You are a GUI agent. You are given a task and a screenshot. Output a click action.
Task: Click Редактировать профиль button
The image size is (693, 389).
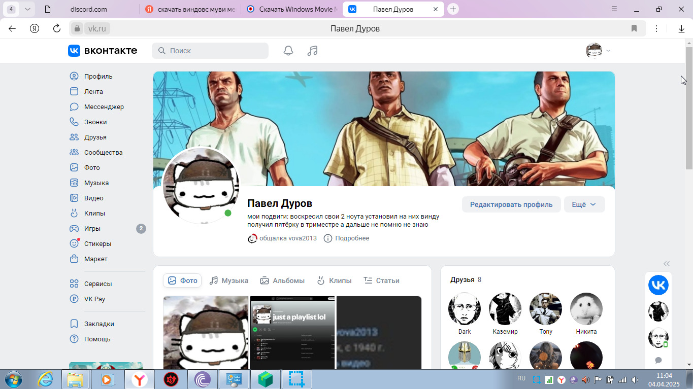coord(511,204)
